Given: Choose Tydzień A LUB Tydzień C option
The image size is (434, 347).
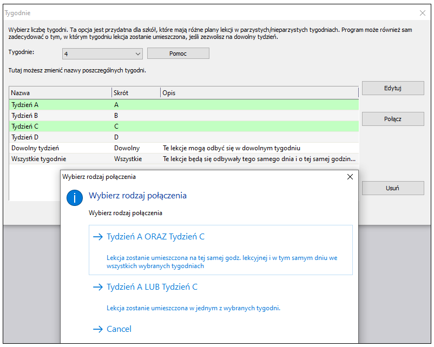Looking at the screenshot, I should [x=221, y=297].
